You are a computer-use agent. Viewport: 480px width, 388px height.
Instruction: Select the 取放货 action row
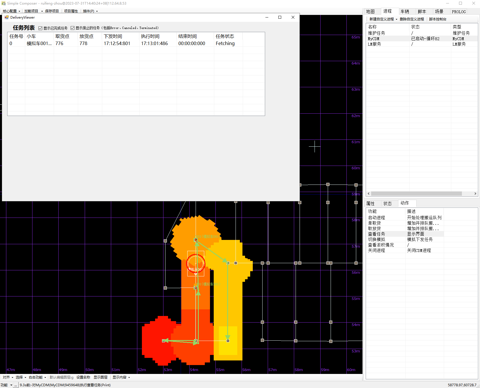375,228
